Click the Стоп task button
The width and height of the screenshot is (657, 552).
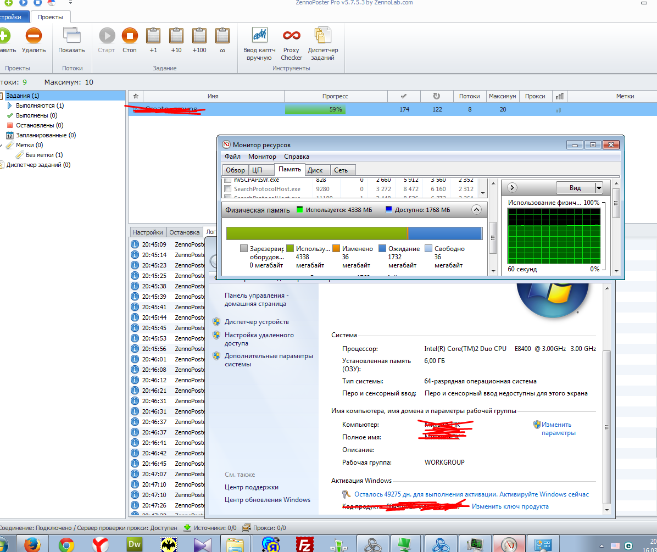(x=130, y=41)
